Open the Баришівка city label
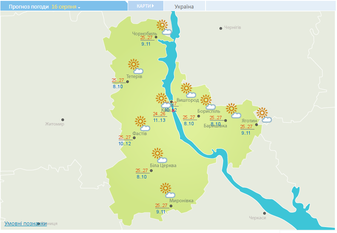The width and height of the screenshot is (337, 233). click(215, 126)
